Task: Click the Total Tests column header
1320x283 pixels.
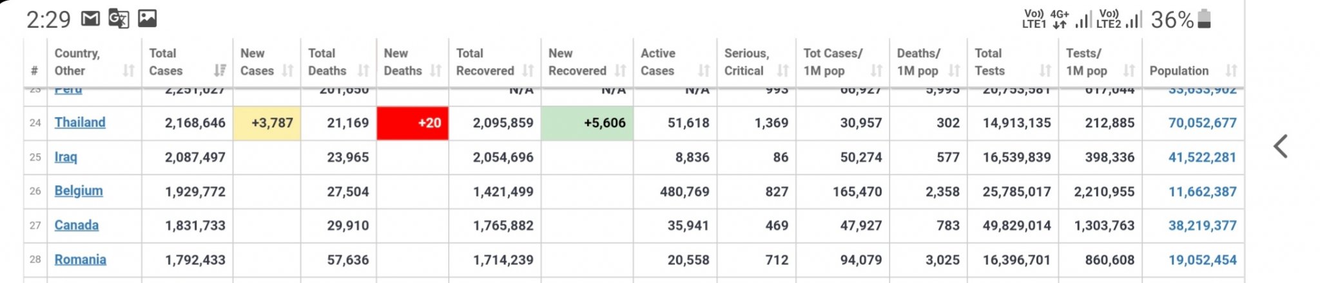Action: point(989,62)
